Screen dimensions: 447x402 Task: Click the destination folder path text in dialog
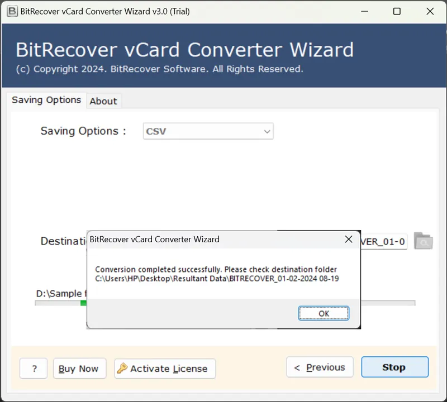click(217, 279)
